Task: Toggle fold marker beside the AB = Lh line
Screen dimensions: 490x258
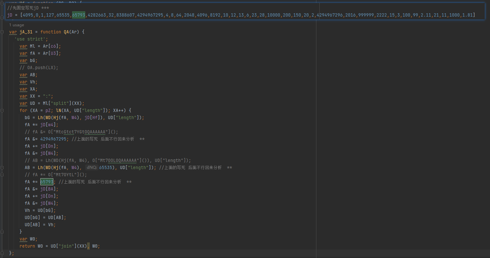Action: [x=2, y=167]
